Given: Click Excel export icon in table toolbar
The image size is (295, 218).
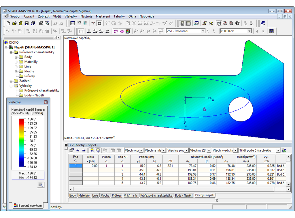Looking at the screenshot, I should point(284,151).
